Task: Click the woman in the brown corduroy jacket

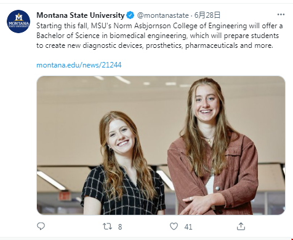Action: pyautogui.click(x=212, y=147)
